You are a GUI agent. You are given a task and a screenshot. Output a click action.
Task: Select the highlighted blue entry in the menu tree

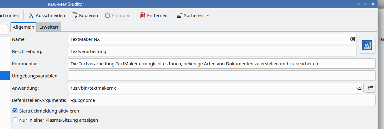pyautogui.click(x=5, y=76)
